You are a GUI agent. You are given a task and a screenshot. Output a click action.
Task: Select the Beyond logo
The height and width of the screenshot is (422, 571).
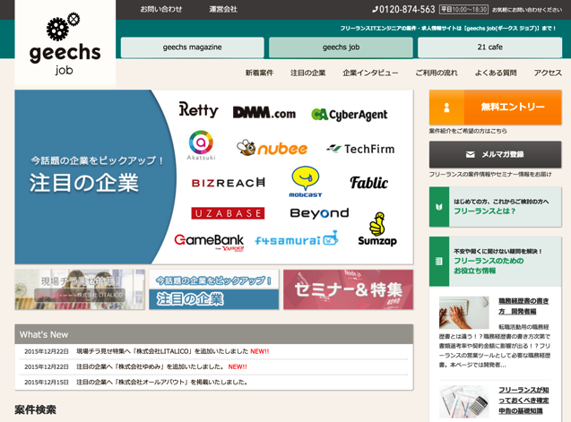319,213
